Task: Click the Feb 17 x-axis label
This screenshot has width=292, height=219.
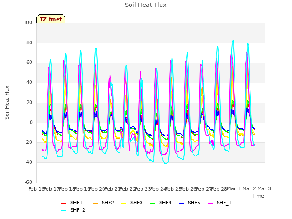Action: 52,189
